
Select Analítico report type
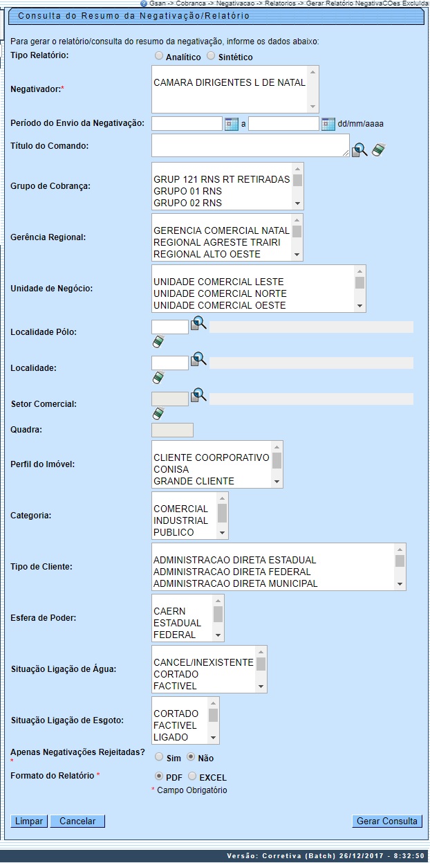pyautogui.click(x=159, y=56)
